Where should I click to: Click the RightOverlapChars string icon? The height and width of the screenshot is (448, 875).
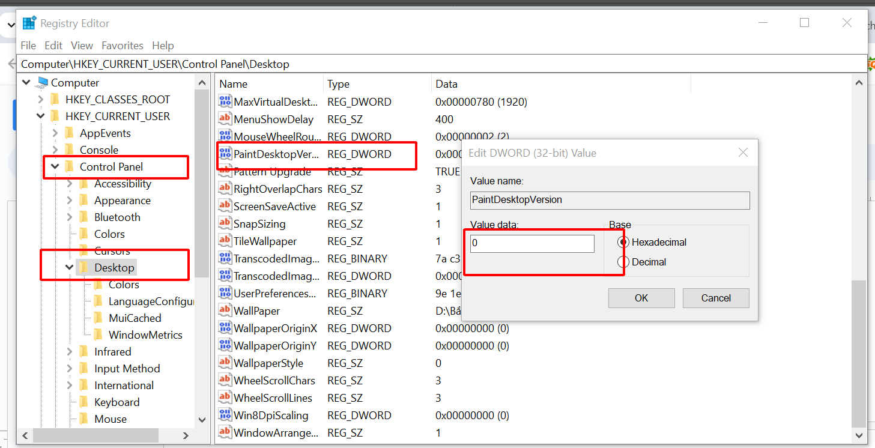225,189
